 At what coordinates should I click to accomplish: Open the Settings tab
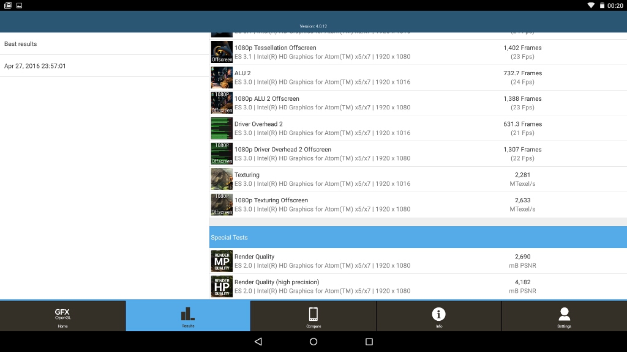(564, 316)
